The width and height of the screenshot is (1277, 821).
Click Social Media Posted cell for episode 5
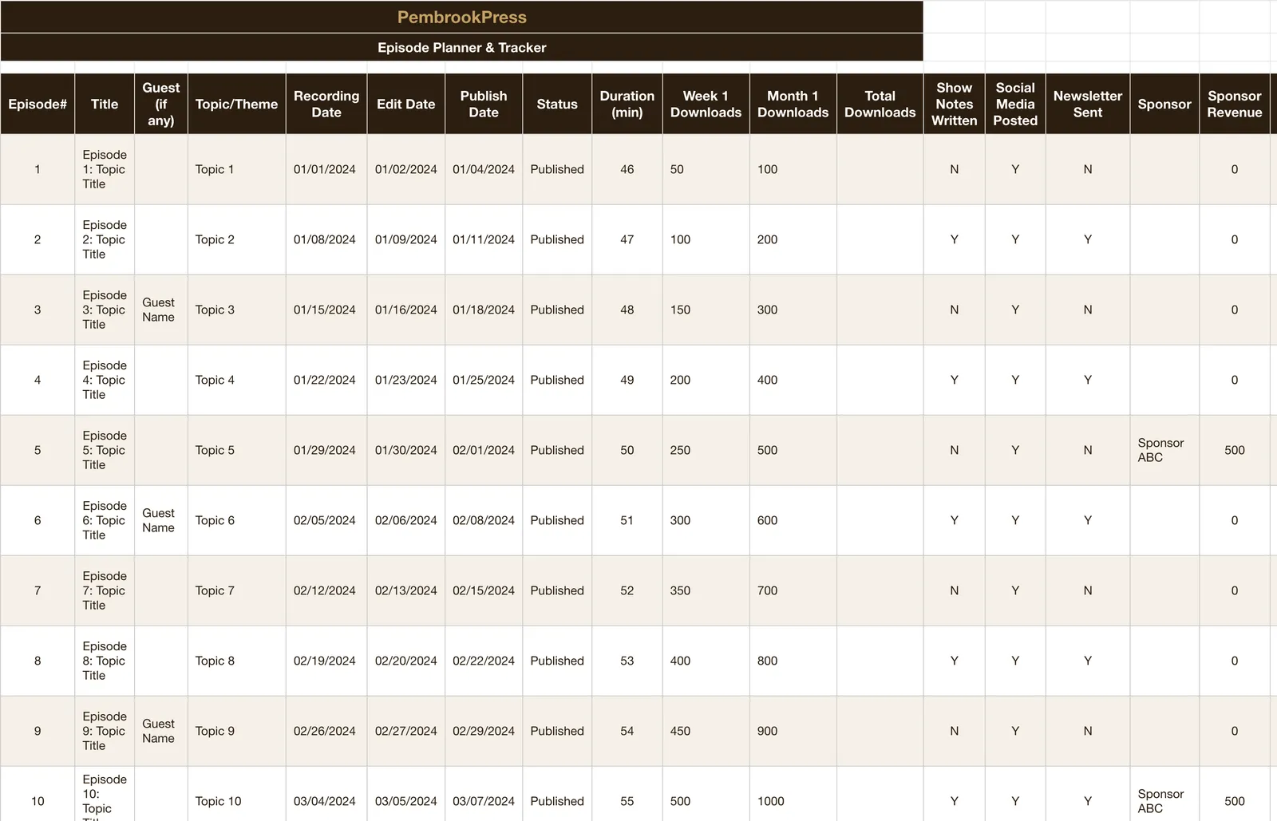click(1015, 450)
